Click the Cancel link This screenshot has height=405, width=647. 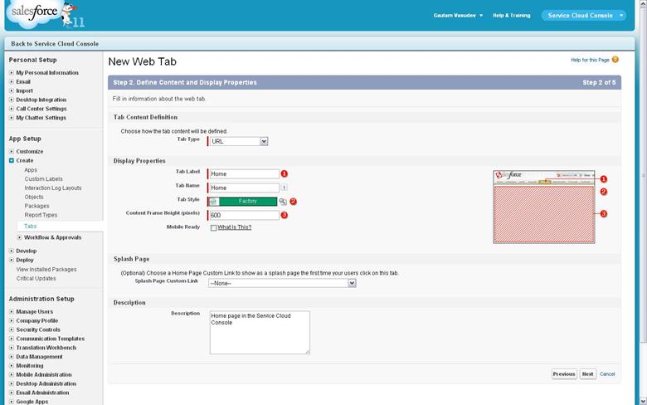coord(607,374)
